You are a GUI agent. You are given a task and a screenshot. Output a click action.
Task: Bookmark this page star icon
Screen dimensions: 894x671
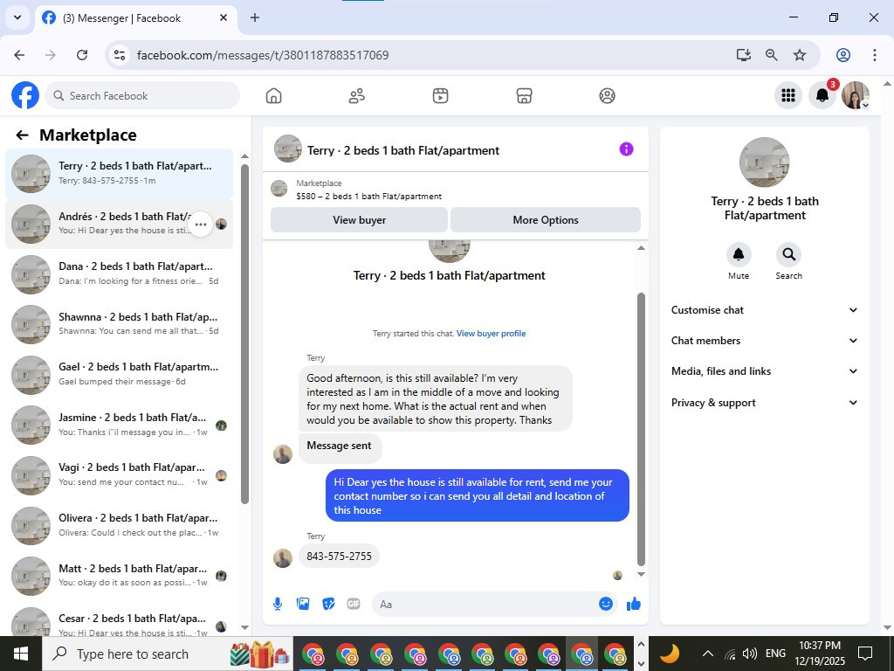coord(800,55)
